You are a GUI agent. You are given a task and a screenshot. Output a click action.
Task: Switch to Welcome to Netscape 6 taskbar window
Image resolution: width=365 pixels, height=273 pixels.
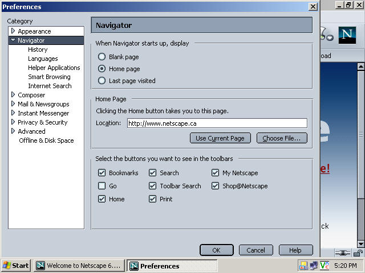click(79, 266)
